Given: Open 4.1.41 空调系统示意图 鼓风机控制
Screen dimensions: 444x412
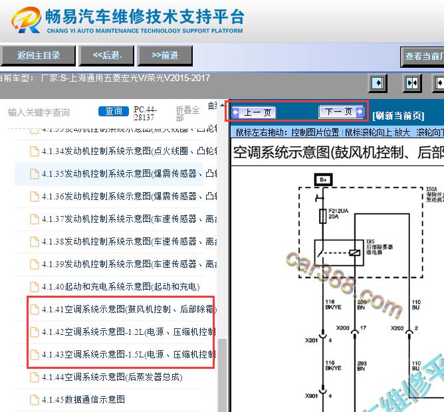Looking at the screenshot, I should click(x=129, y=309).
